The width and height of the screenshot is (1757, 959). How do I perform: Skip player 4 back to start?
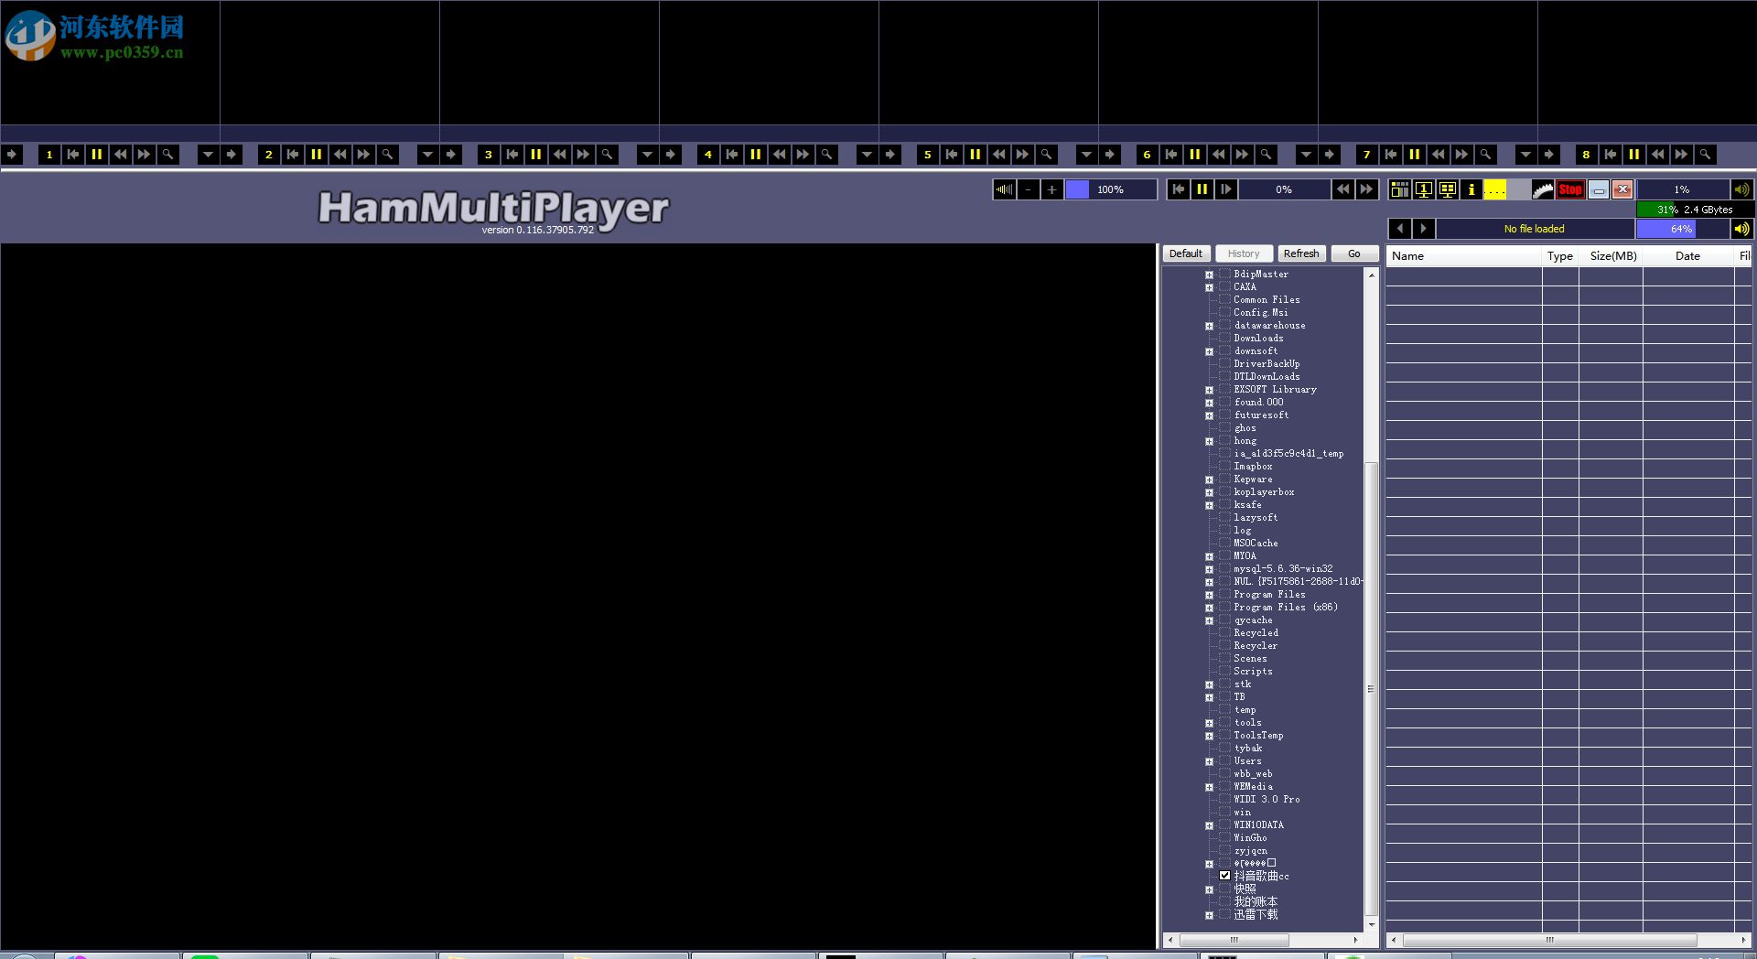tap(732, 155)
